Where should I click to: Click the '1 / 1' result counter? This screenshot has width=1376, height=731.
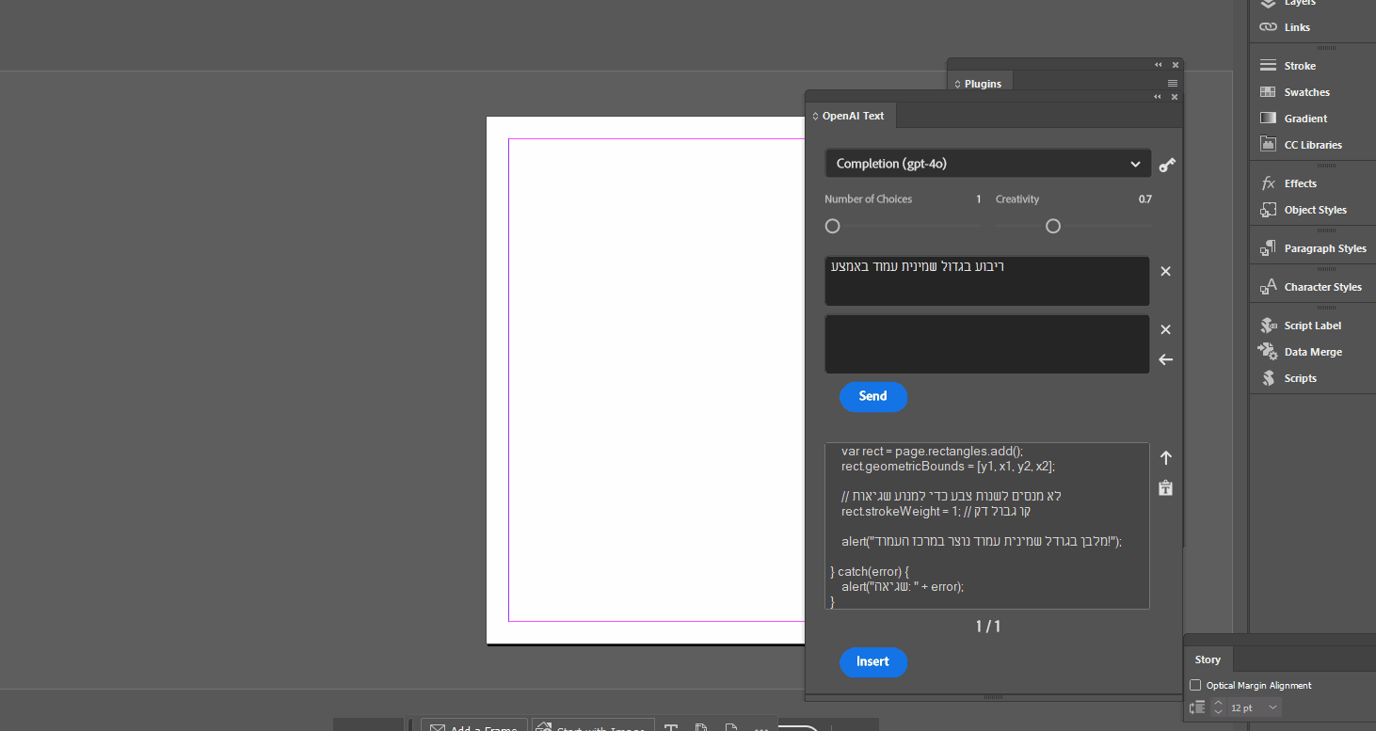[x=987, y=627]
